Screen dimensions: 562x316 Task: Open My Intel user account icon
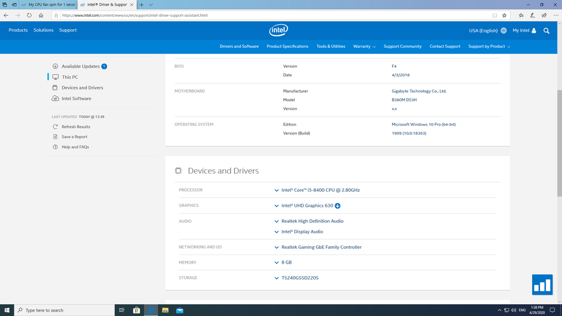534,30
